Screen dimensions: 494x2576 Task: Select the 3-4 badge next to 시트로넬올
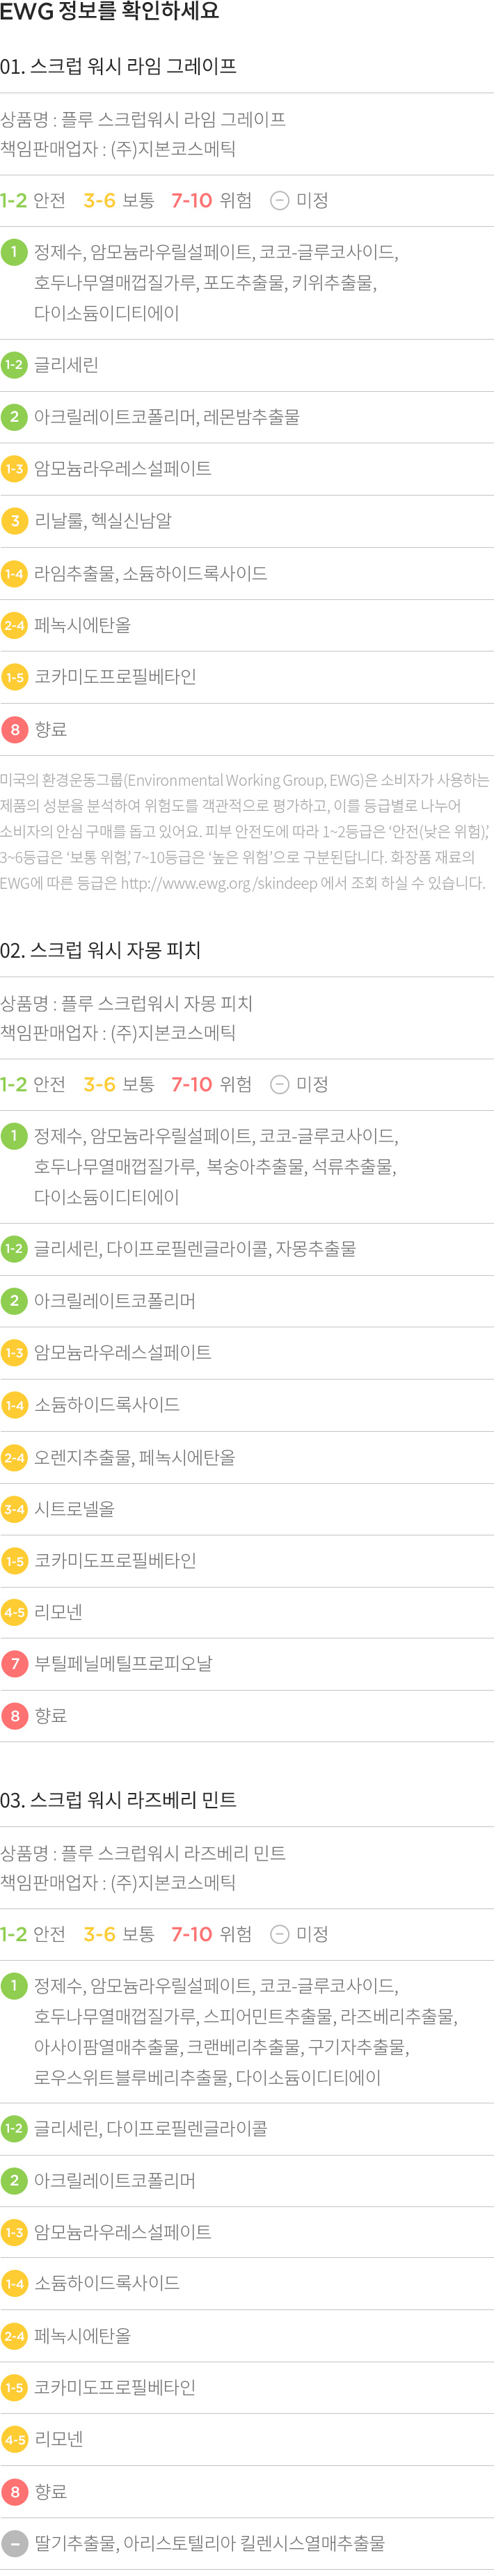click(x=14, y=1509)
